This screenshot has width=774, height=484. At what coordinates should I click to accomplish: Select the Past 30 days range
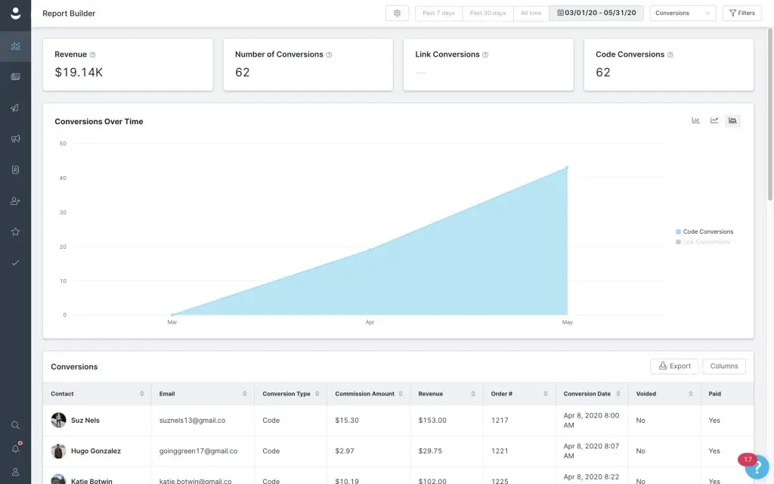(x=488, y=13)
